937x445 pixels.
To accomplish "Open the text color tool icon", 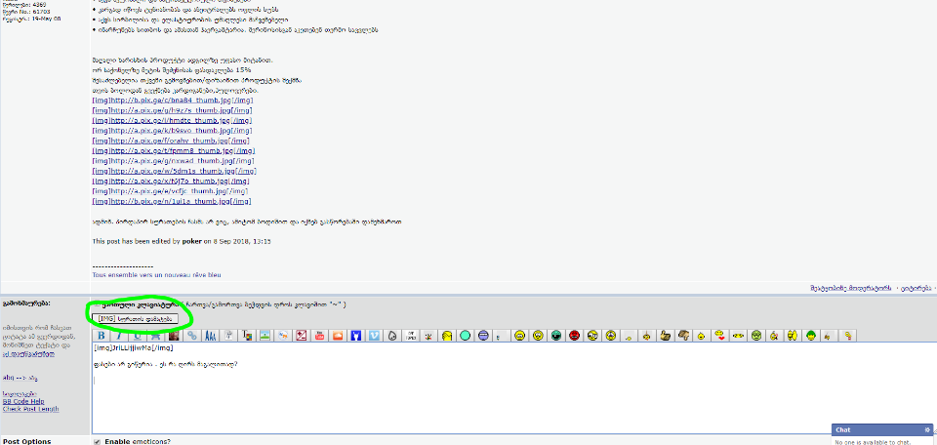I will pos(247,336).
